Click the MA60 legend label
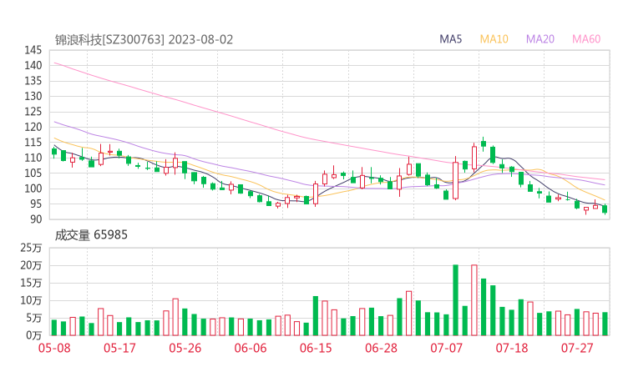 [586, 39]
